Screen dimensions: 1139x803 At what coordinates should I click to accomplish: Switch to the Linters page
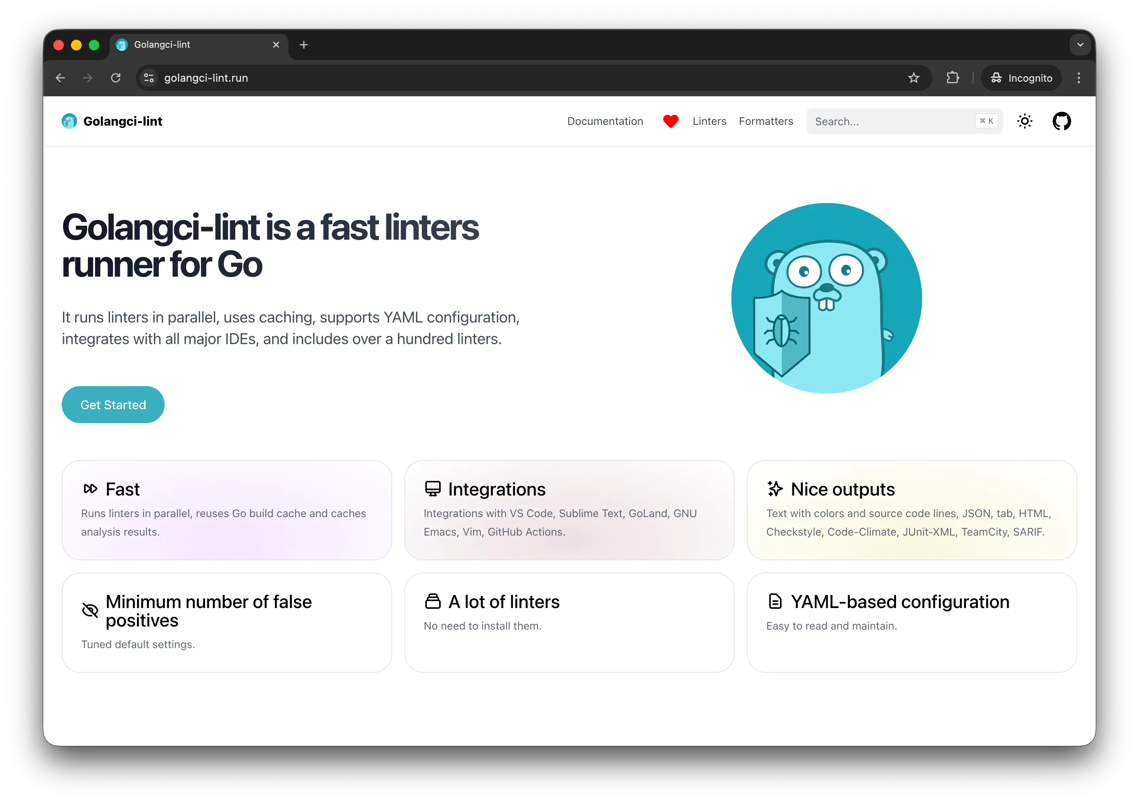point(709,121)
